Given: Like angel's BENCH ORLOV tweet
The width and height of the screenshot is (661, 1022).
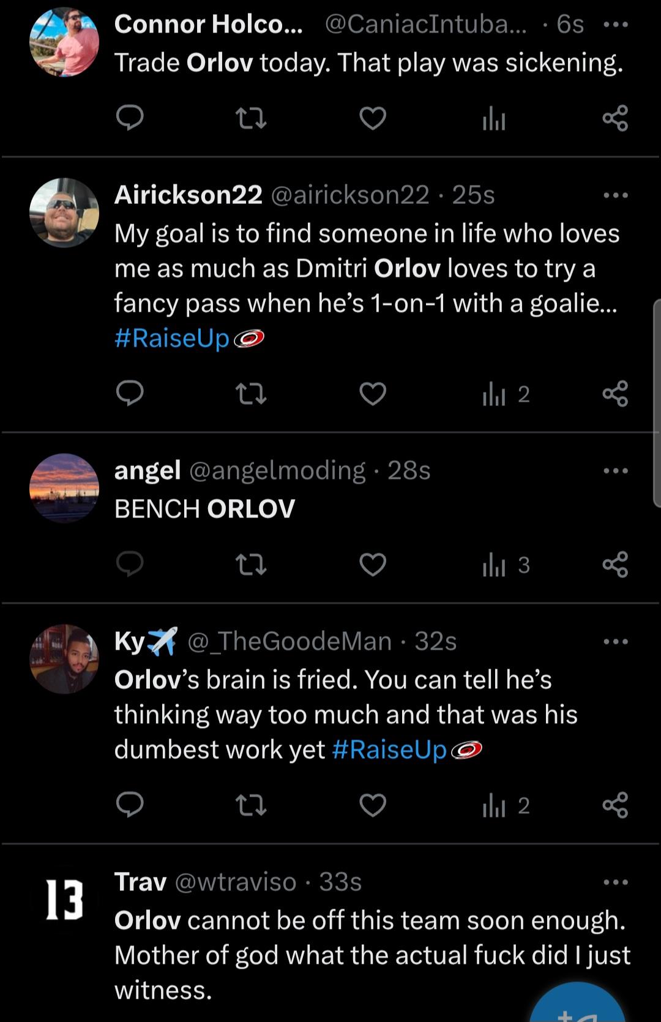Looking at the screenshot, I should point(373,565).
